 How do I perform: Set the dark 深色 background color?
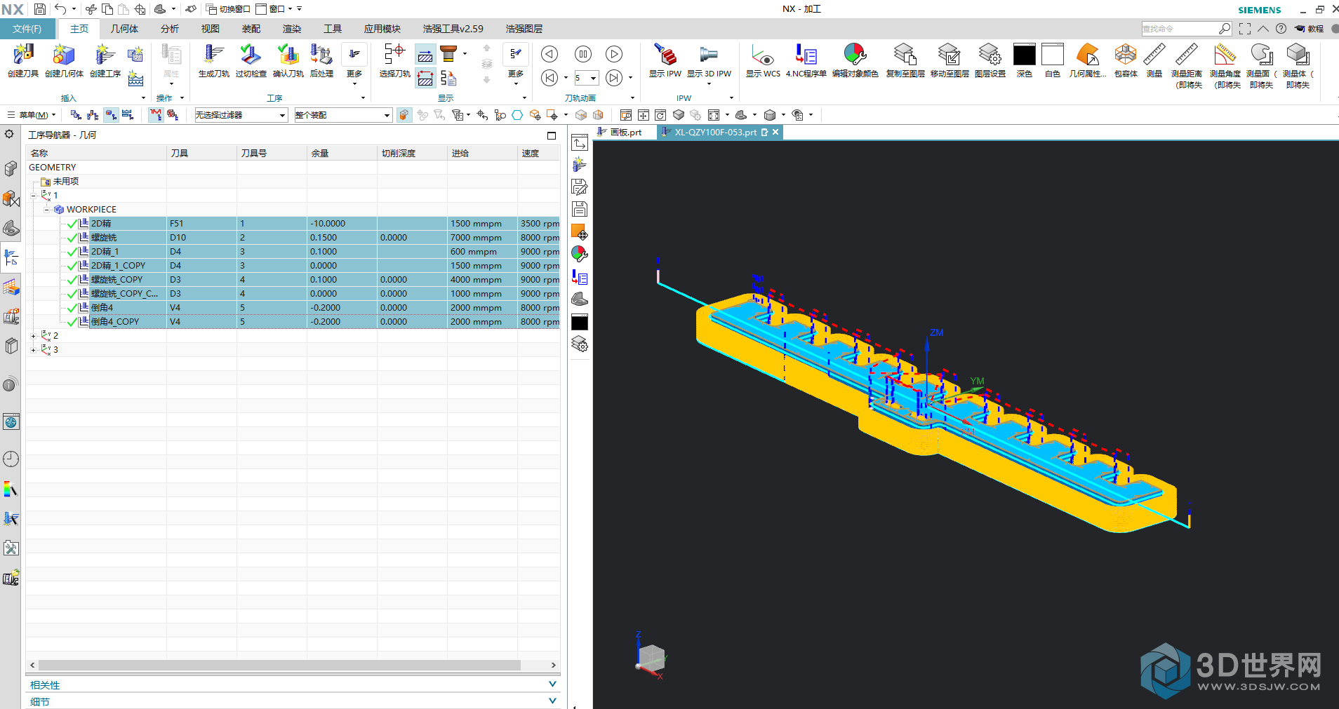1025,60
